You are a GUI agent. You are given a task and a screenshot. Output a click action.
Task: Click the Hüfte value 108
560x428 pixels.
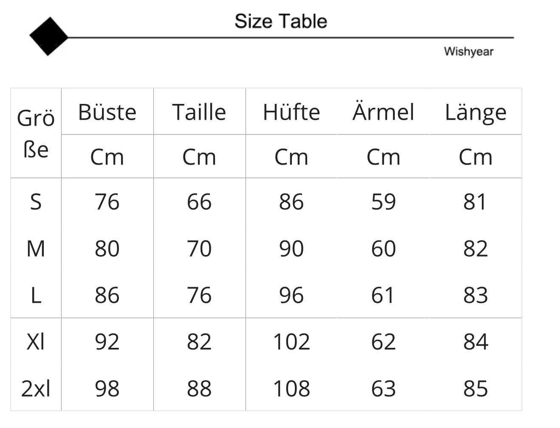[x=291, y=389]
